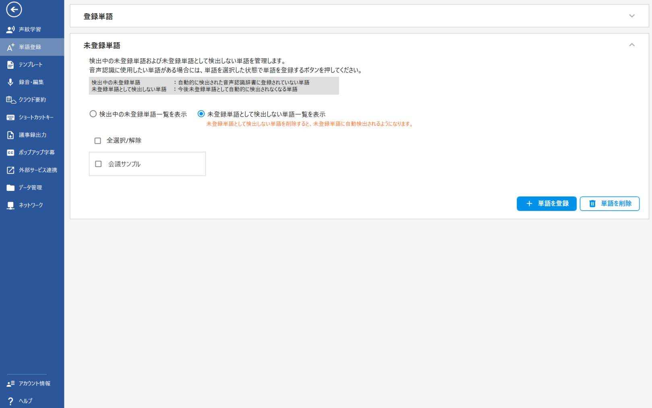
Task: Select 未登録単語として検出しない単語一覧を表示 radio option
Action: 201,114
